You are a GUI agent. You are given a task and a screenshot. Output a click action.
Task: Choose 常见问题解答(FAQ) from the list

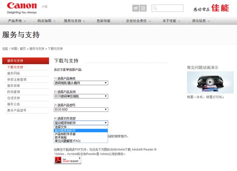click(81, 141)
